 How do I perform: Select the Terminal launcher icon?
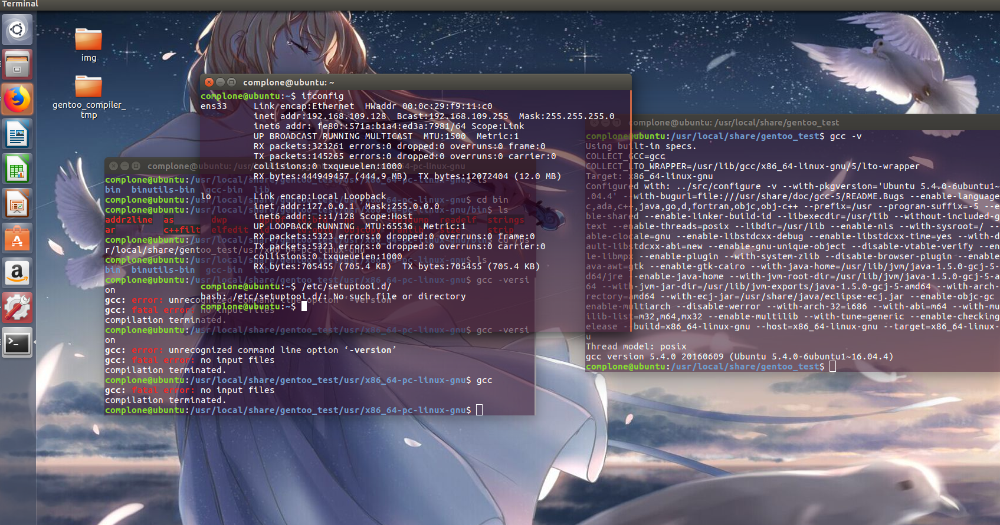pos(17,343)
